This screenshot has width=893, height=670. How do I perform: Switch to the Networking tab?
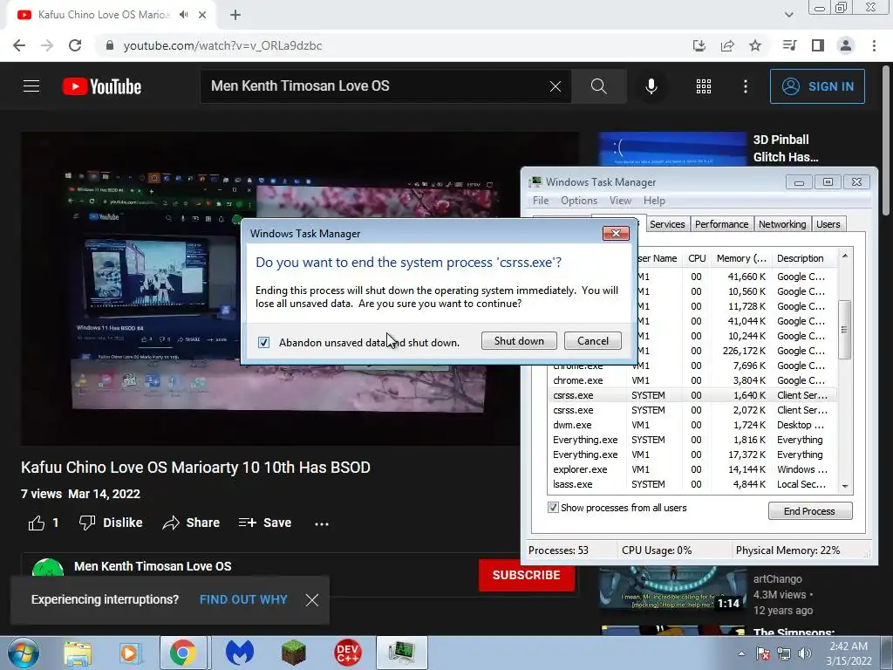pos(782,224)
